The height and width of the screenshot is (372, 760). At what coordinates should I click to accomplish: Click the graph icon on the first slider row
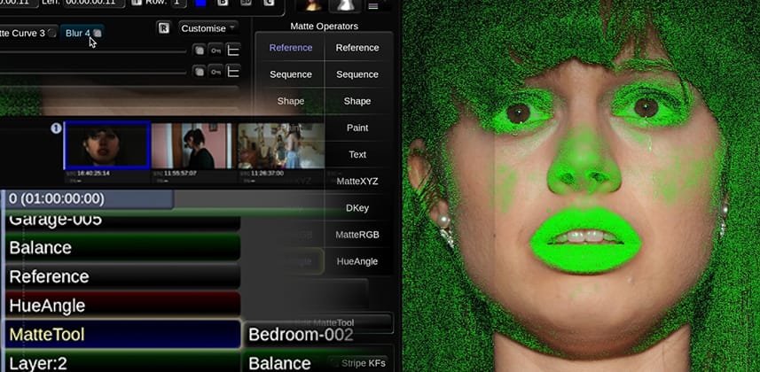point(233,50)
